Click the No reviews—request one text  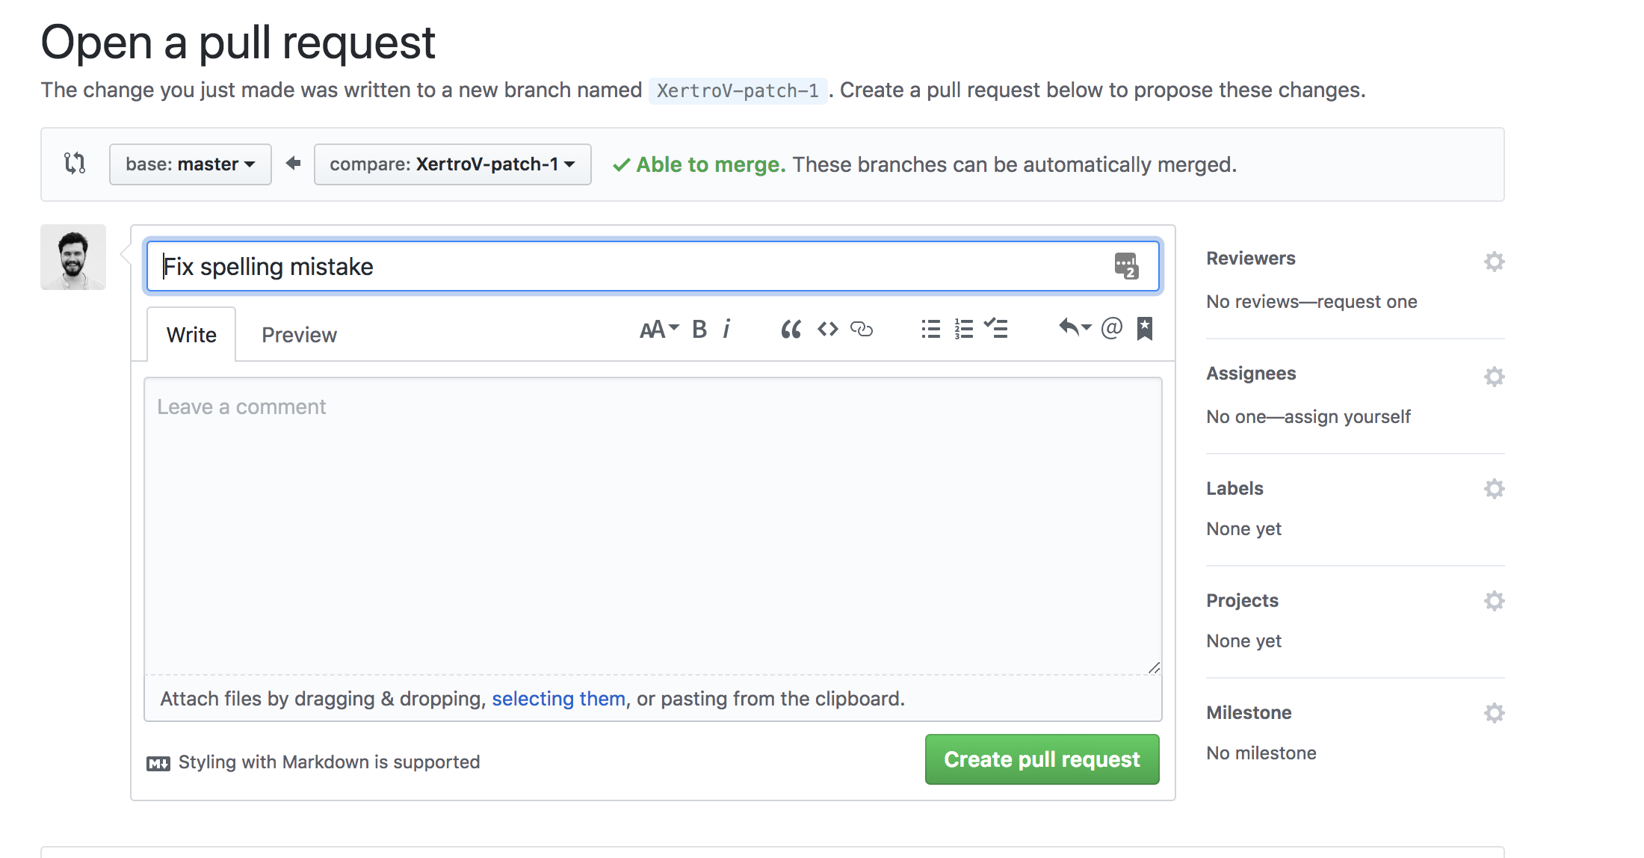click(x=1311, y=302)
